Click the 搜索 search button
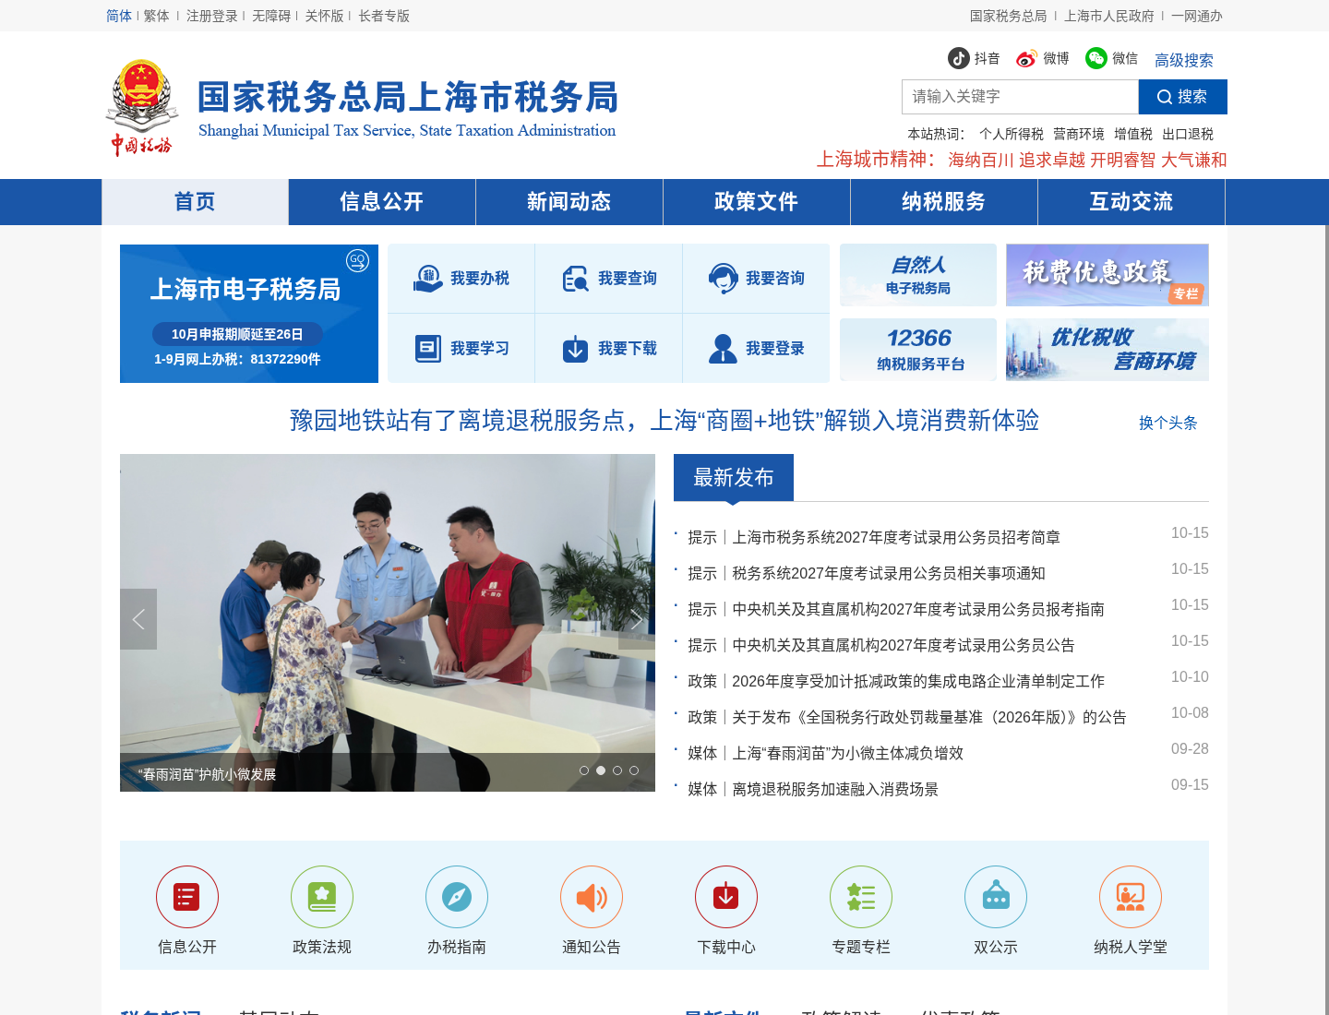1329x1015 pixels. pyautogui.click(x=1183, y=97)
